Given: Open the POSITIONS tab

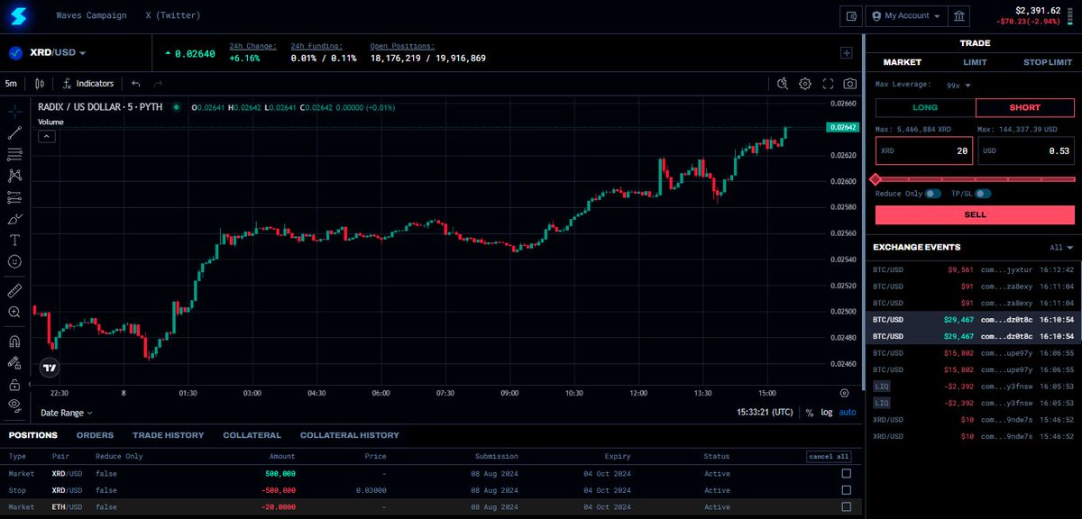Looking at the screenshot, I should pos(32,435).
